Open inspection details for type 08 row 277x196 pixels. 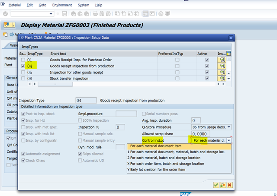(222, 78)
